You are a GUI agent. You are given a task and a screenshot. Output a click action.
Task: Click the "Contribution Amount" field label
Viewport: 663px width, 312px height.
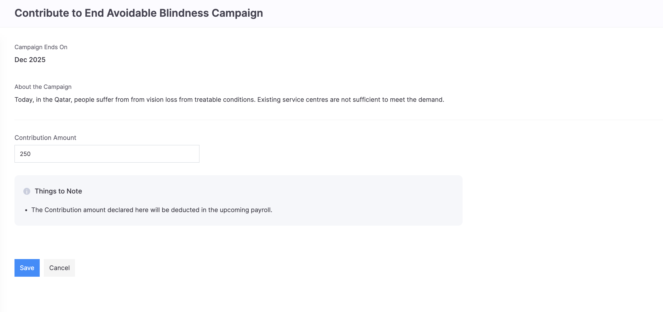coord(45,138)
